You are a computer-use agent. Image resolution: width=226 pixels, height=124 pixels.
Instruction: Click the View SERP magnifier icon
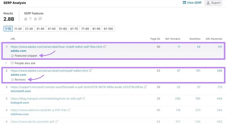click(x=184, y=3)
